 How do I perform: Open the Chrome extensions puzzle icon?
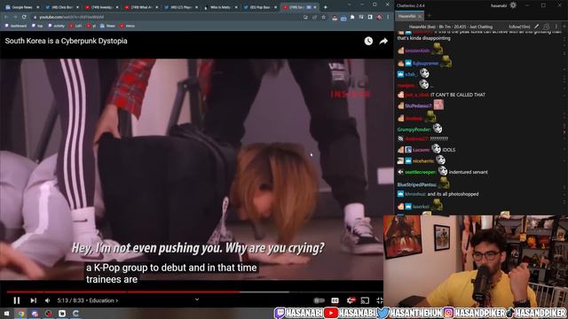(x=352, y=17)
